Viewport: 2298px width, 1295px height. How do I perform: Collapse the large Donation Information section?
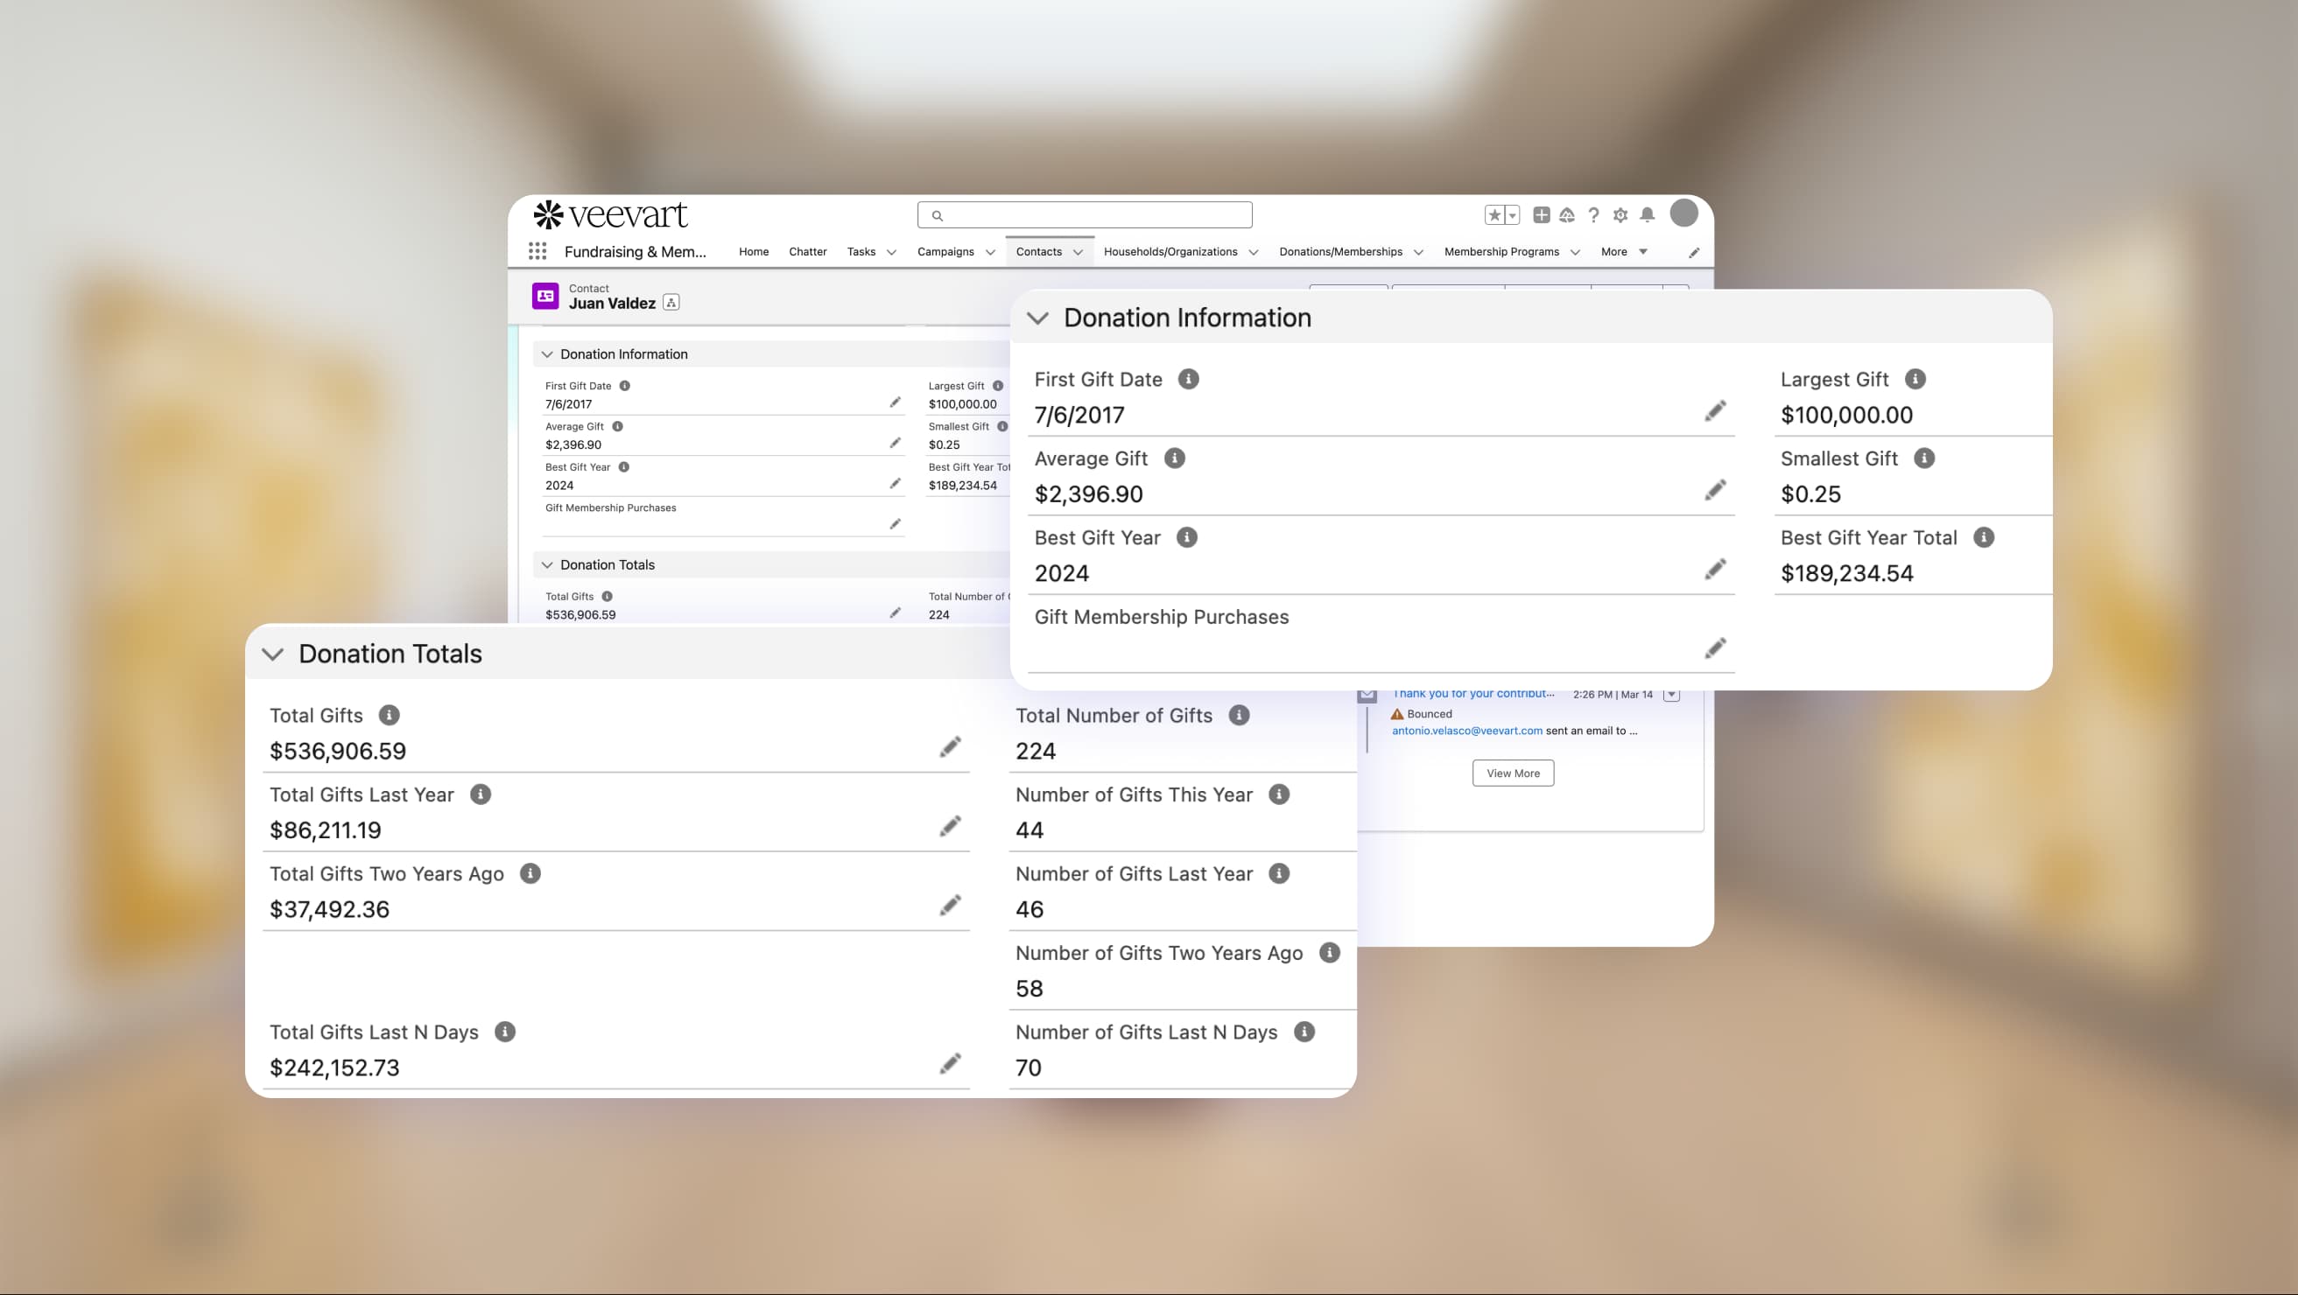click(x=1037, y=318)
